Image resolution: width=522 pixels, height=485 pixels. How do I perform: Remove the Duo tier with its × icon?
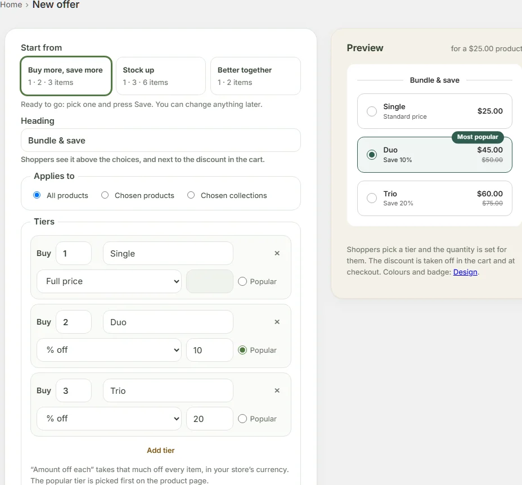[x=277, y=322]
